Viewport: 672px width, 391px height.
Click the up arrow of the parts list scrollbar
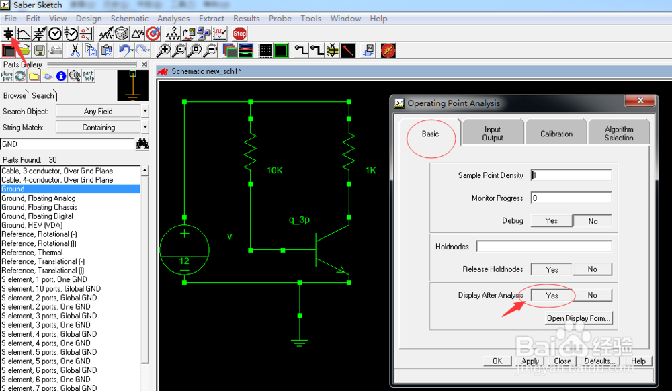pos(145,170)
